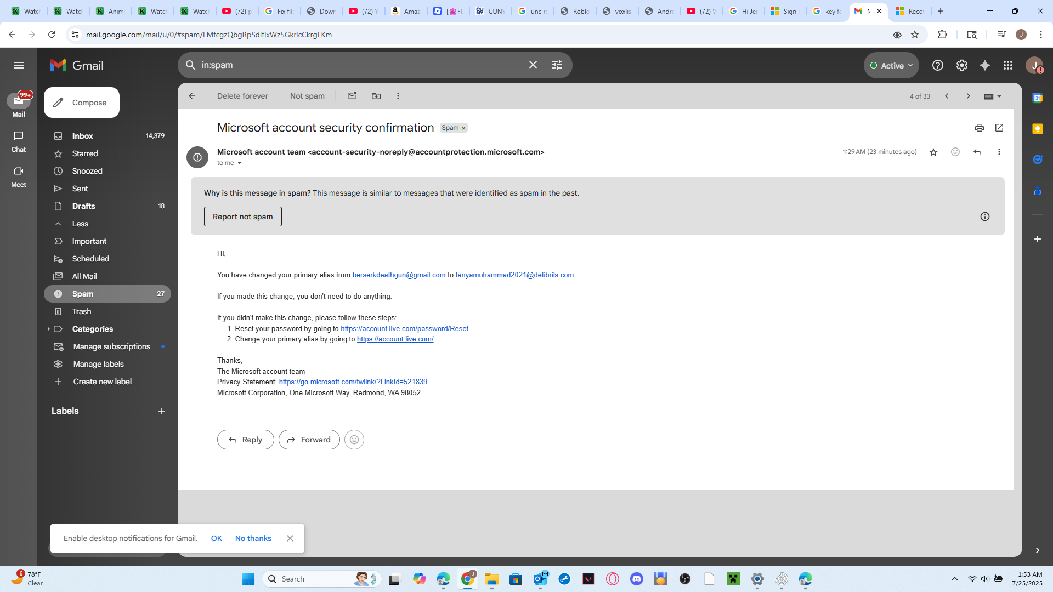Open the Snoozed folder
The image size is (1053, 592).
[x=107, y=171]
